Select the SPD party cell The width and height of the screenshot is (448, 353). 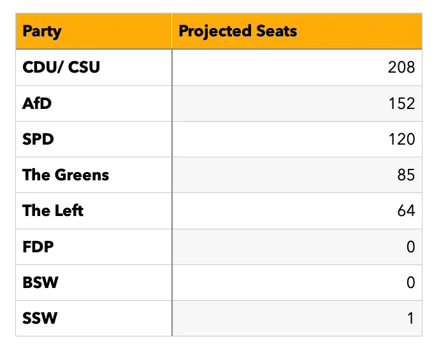point(94,139)
